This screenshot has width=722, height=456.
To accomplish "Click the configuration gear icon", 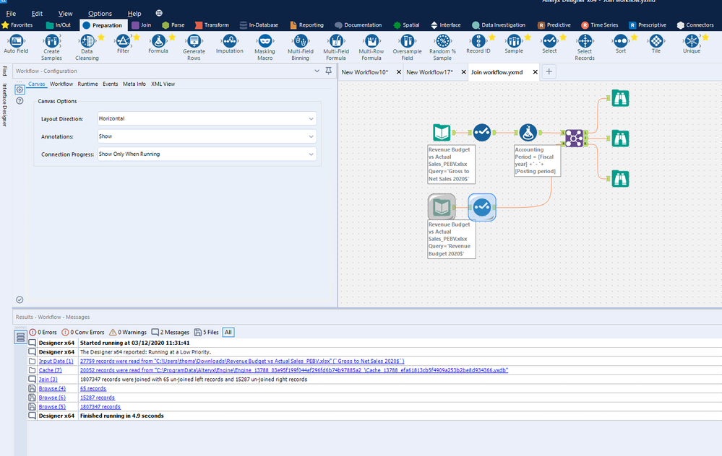I will (20, 89).
